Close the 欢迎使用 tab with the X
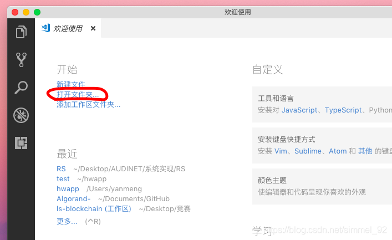 point(93,28)
